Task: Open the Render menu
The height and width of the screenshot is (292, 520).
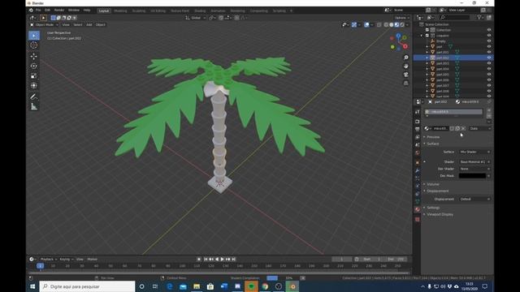Action: coord(59,11)
